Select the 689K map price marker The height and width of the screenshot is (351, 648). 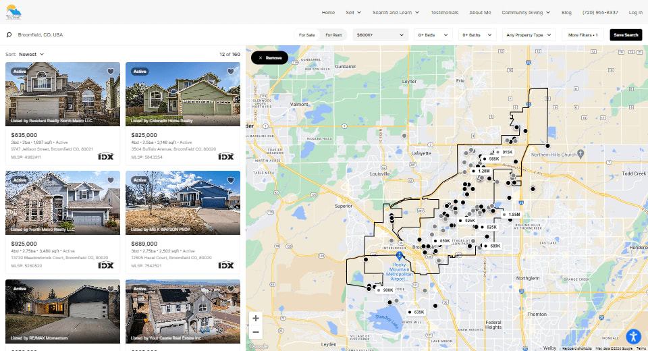tap(493, 246)
